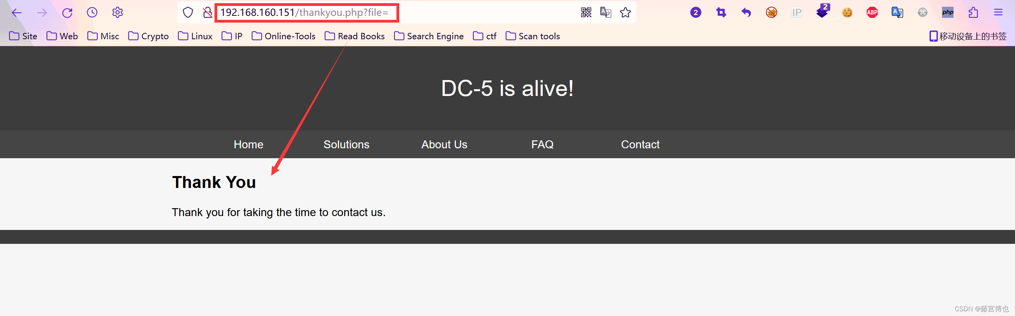Go back with the browser back arrow
This screenshot has width=1015, height=316.
[17, 13]
